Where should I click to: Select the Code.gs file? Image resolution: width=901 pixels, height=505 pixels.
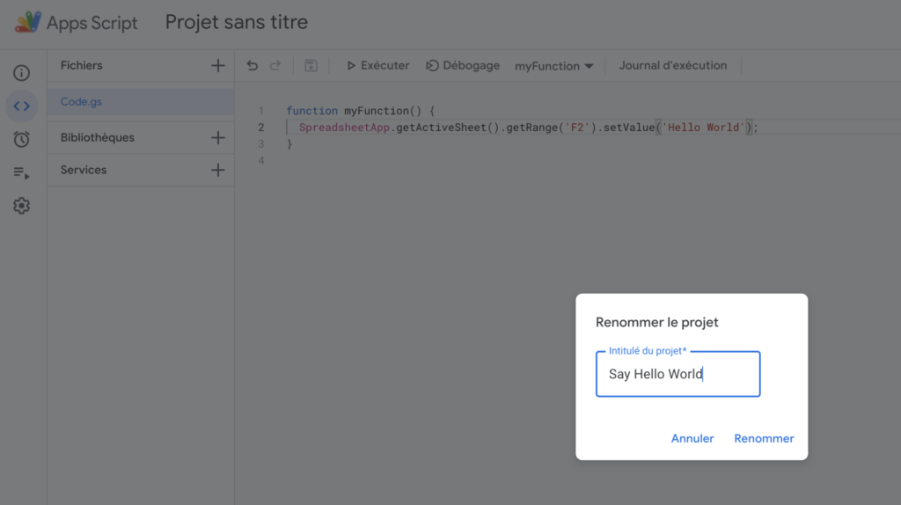[81, 102]
